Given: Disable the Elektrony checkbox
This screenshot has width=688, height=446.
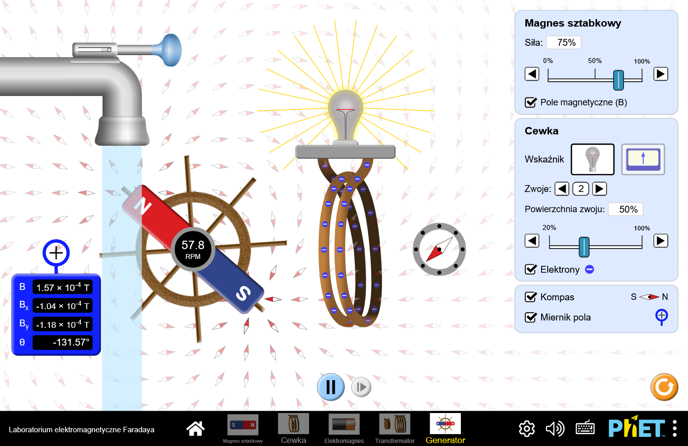Looking at the screenshot, I should pyautogui.click(x=531, y=269).
